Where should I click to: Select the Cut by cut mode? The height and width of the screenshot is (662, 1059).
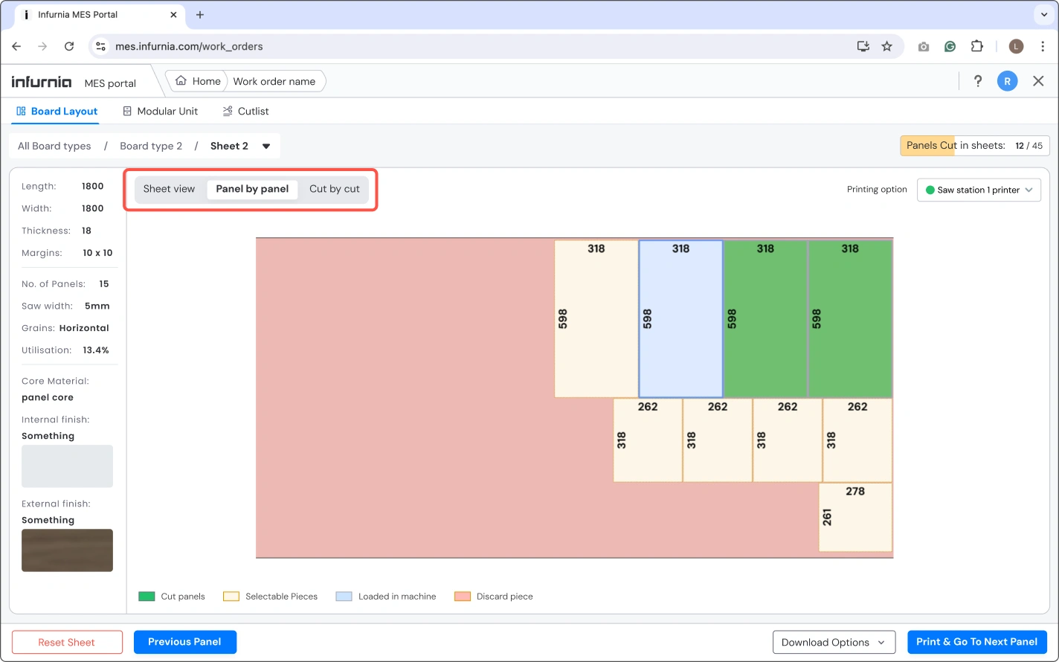334,189
